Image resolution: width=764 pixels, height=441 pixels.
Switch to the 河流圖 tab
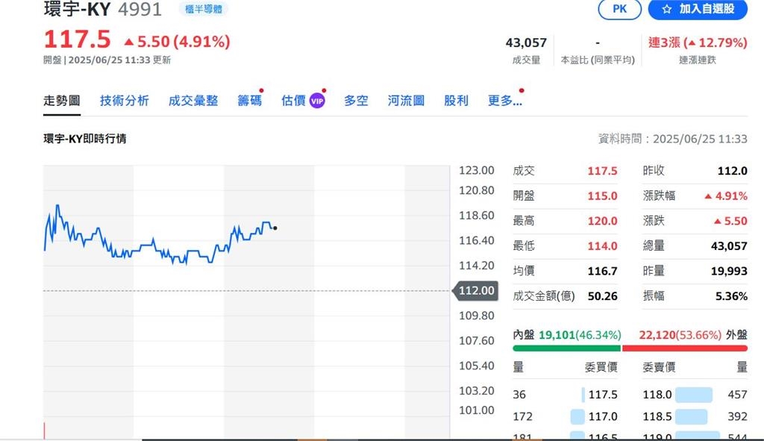click(x=406, y=100)
